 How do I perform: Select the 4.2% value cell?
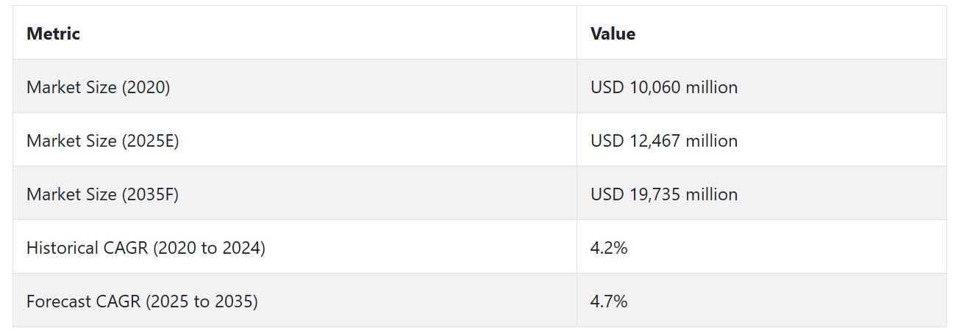[761, 247]
